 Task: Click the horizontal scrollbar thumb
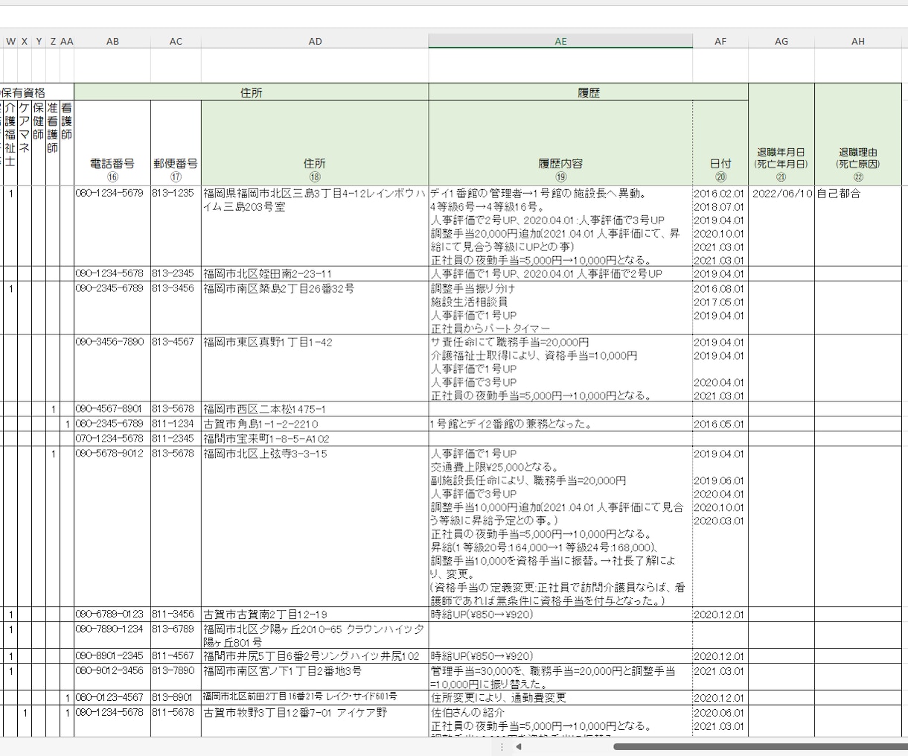pos(761,746)
